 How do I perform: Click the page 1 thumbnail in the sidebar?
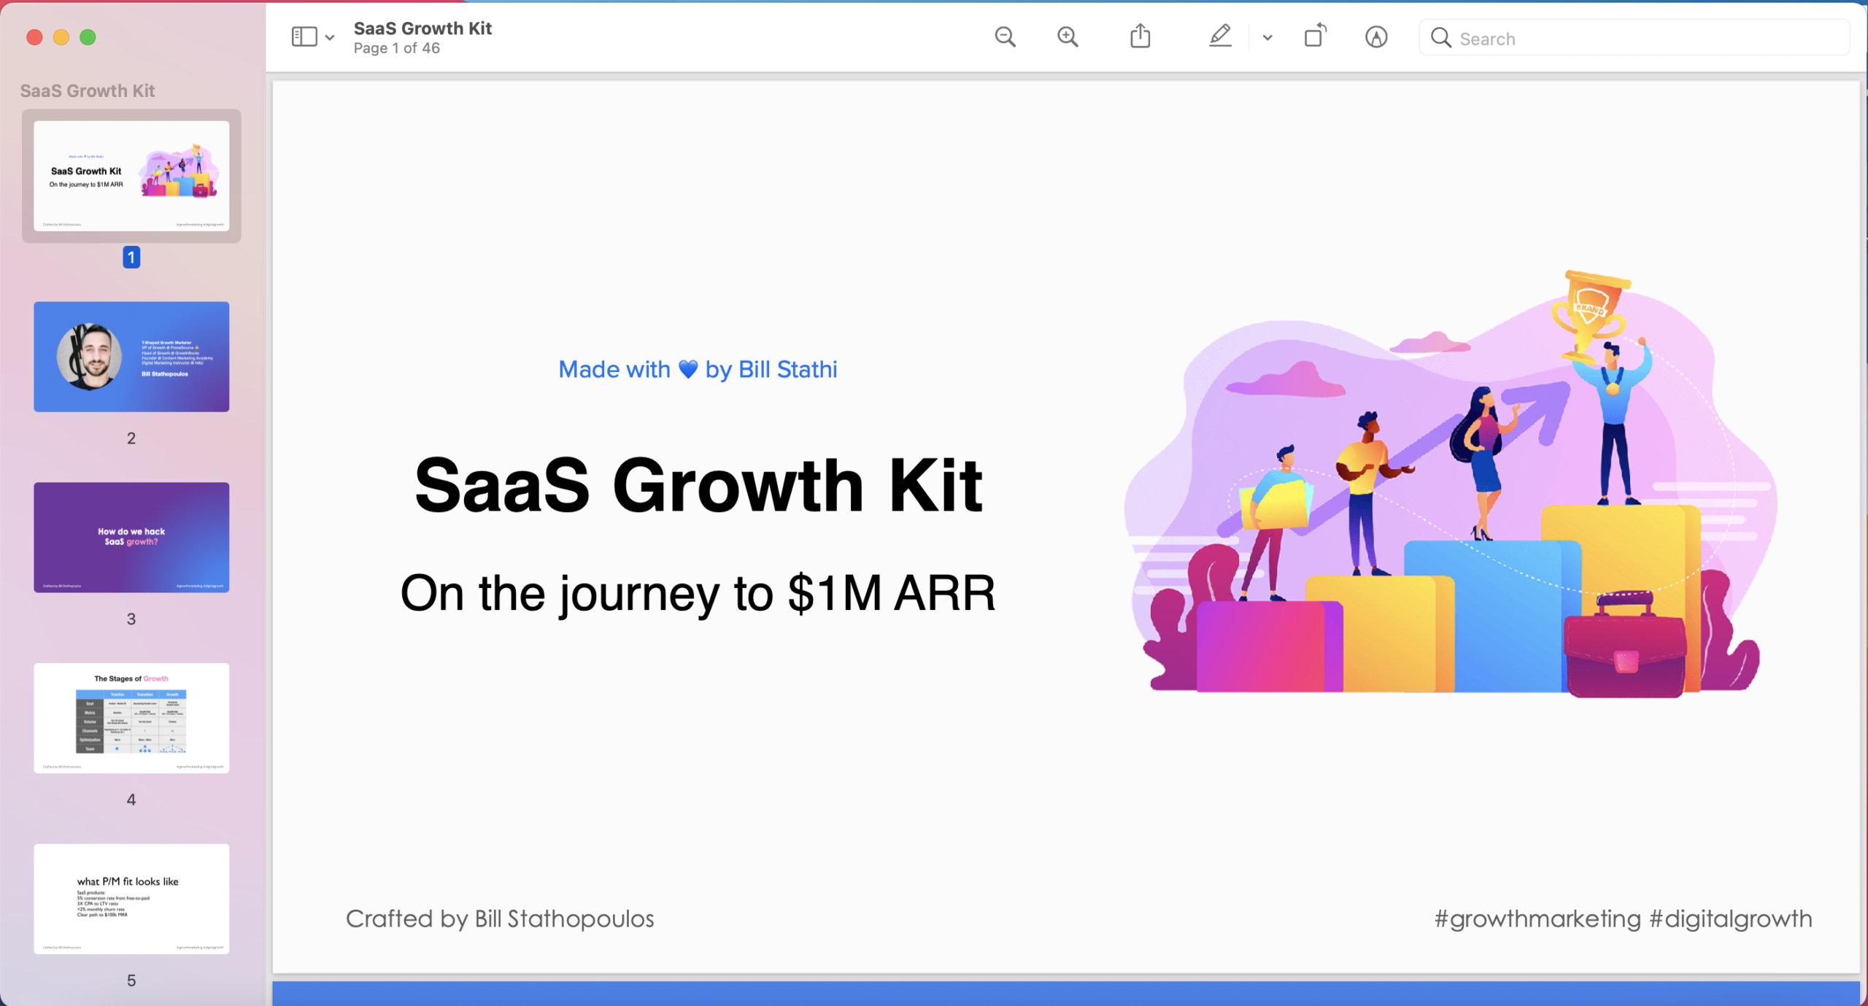(x=131, y=176)
